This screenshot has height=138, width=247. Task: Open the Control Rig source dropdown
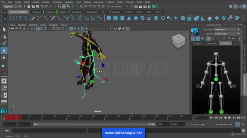(227, 34)
